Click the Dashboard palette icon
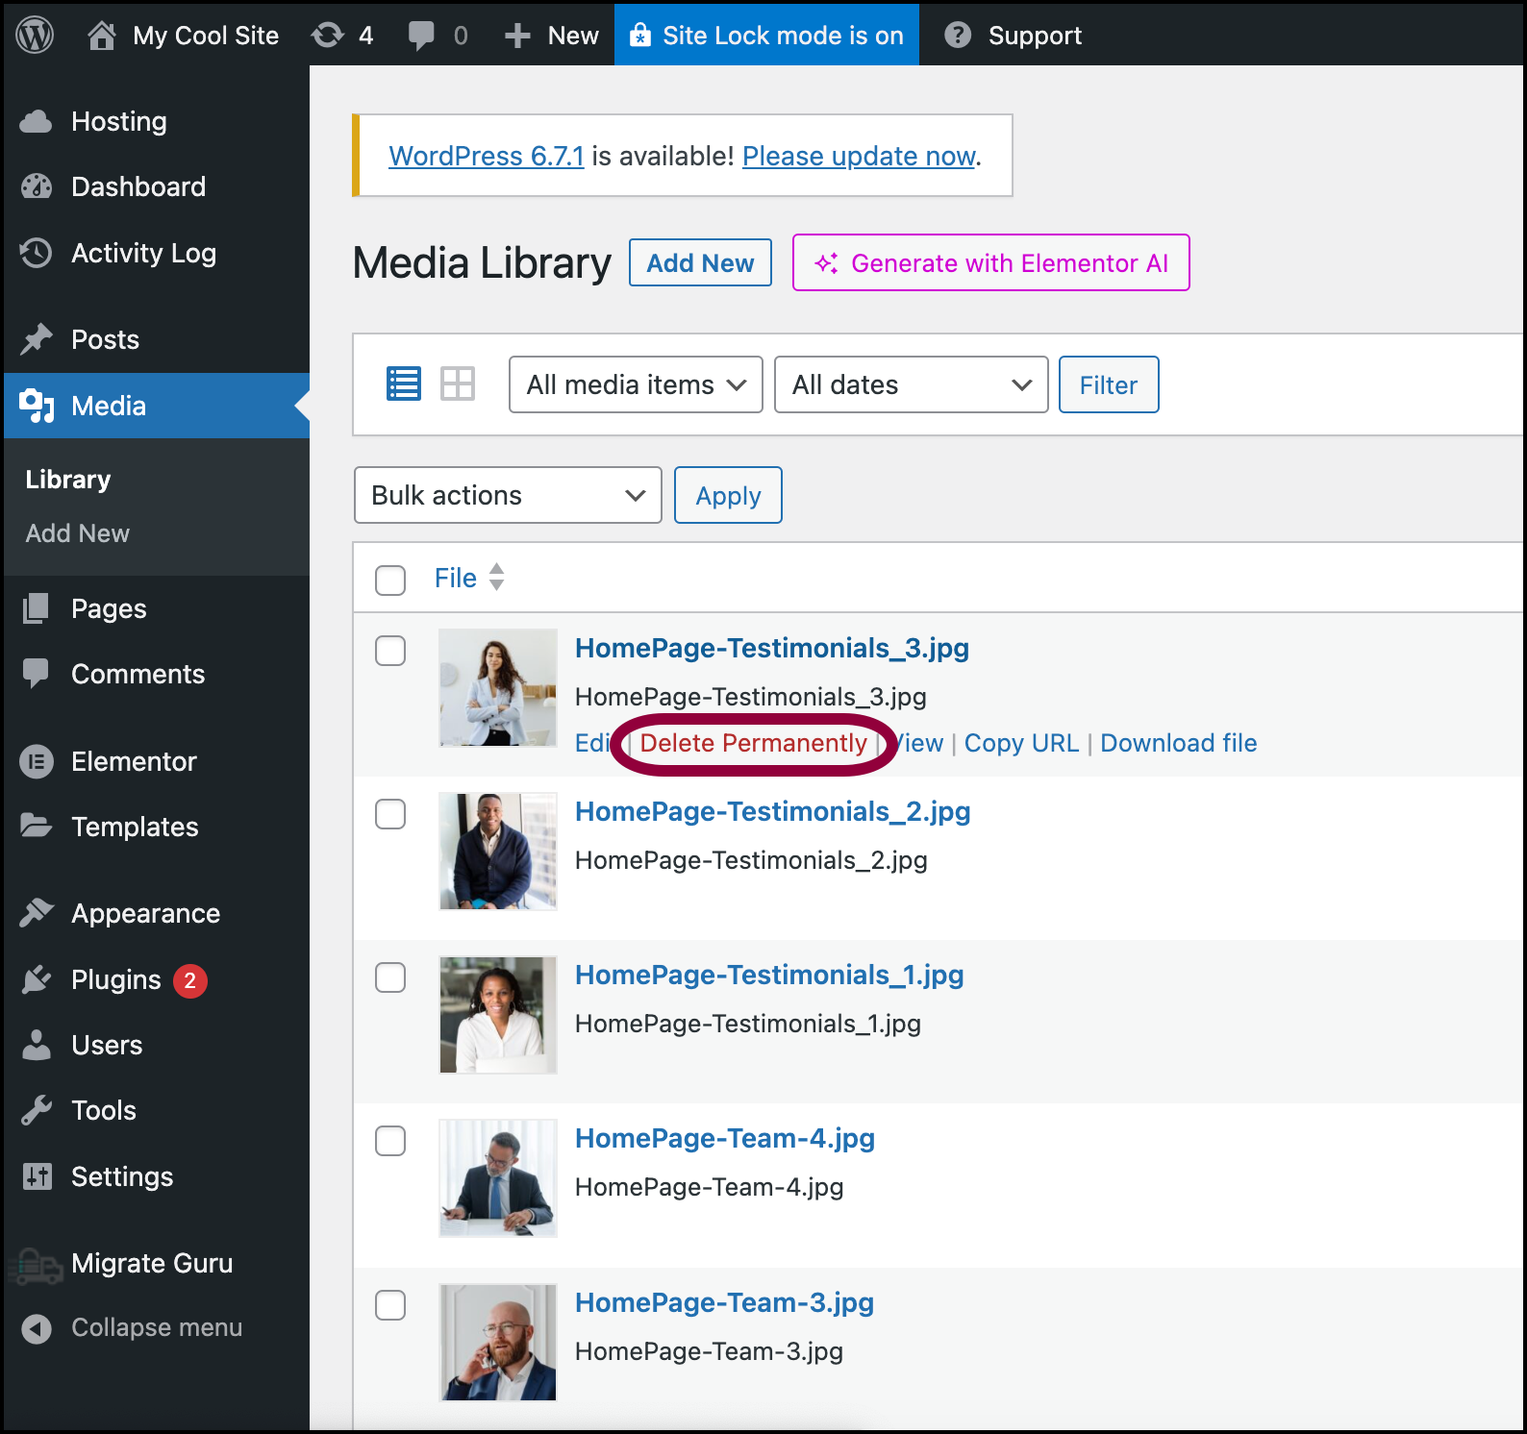Viewport: 1527px width, 1434px height. [37, 186]
